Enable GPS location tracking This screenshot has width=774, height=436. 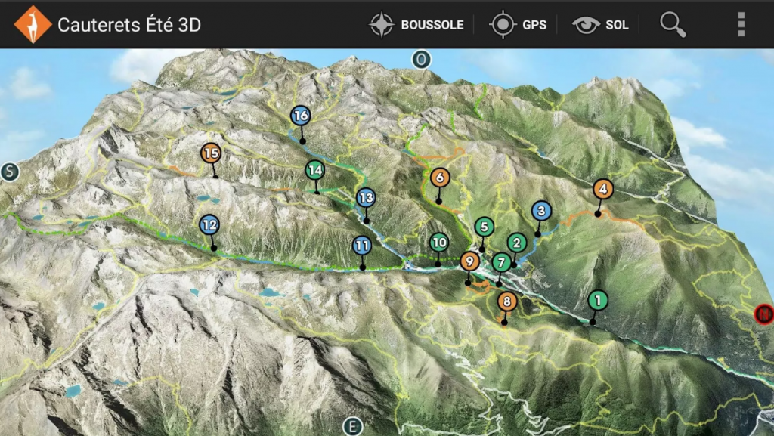[x=518, y=25]
